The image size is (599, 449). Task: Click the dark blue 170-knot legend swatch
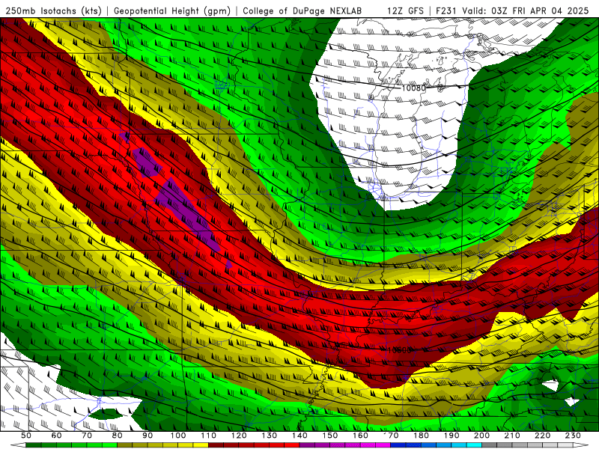[x=398, y=445]
